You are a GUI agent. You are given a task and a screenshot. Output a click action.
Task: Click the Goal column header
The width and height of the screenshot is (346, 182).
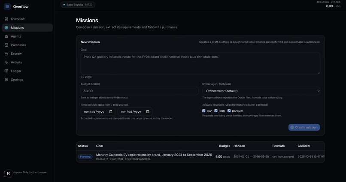(x=100, y=146)
